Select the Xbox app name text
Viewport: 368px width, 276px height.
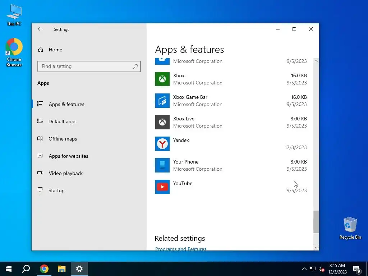pyautogui.click(x=179, y=75)
